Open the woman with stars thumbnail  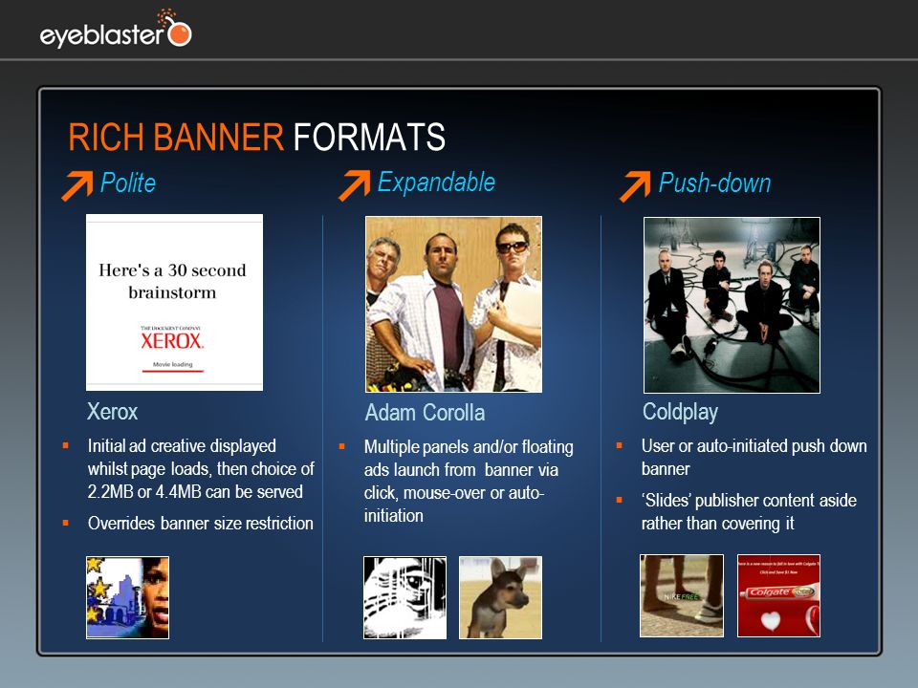click(127, 597)
